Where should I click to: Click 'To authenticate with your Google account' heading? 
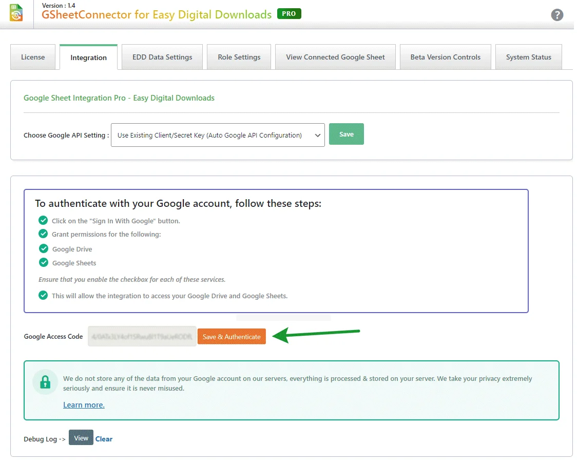click(178, 204)
